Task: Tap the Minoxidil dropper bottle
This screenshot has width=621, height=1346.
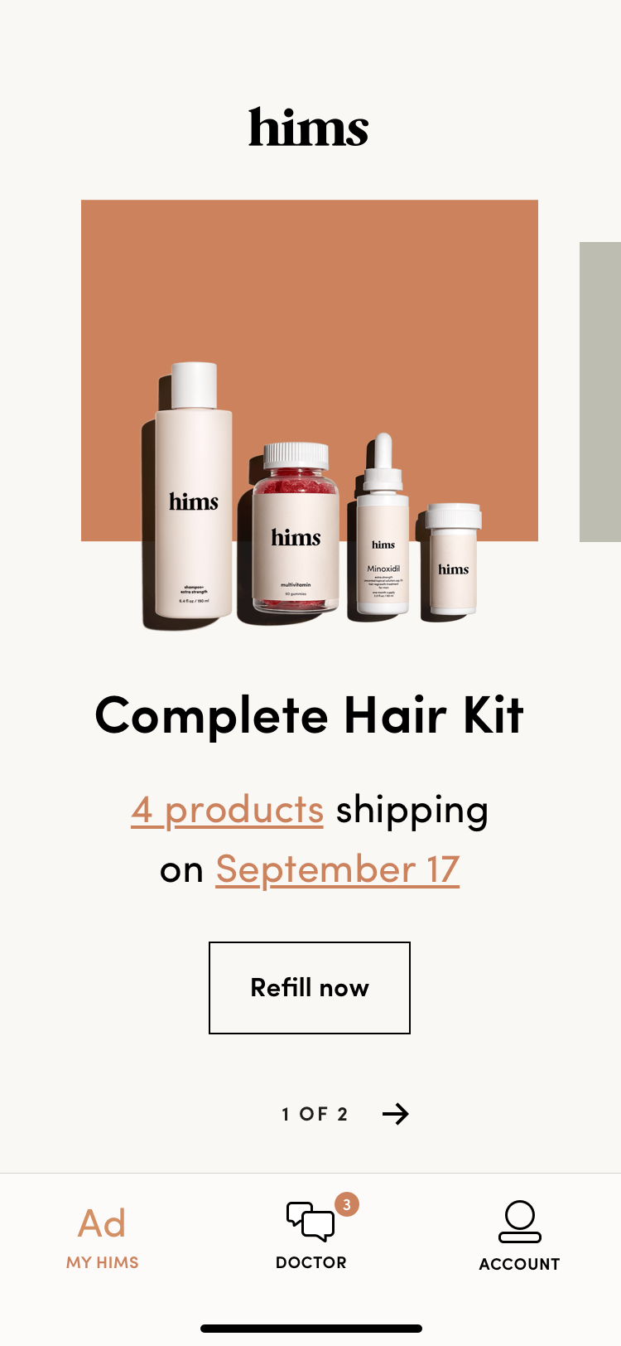Action: (383, 525)
